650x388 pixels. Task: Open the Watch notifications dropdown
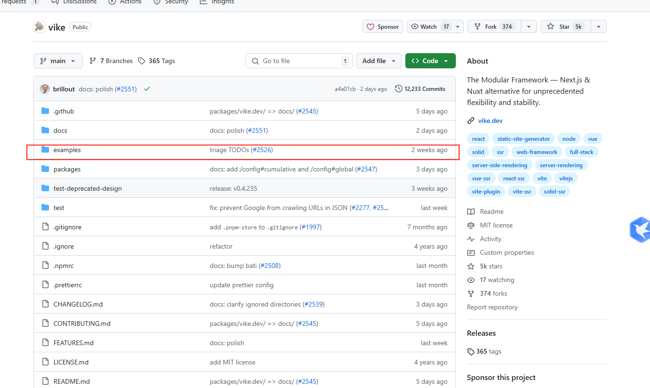tap(435, 27)
